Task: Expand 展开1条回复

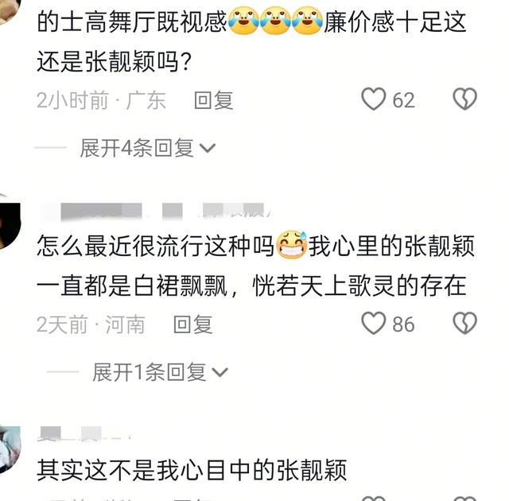Action: (159, 372)
